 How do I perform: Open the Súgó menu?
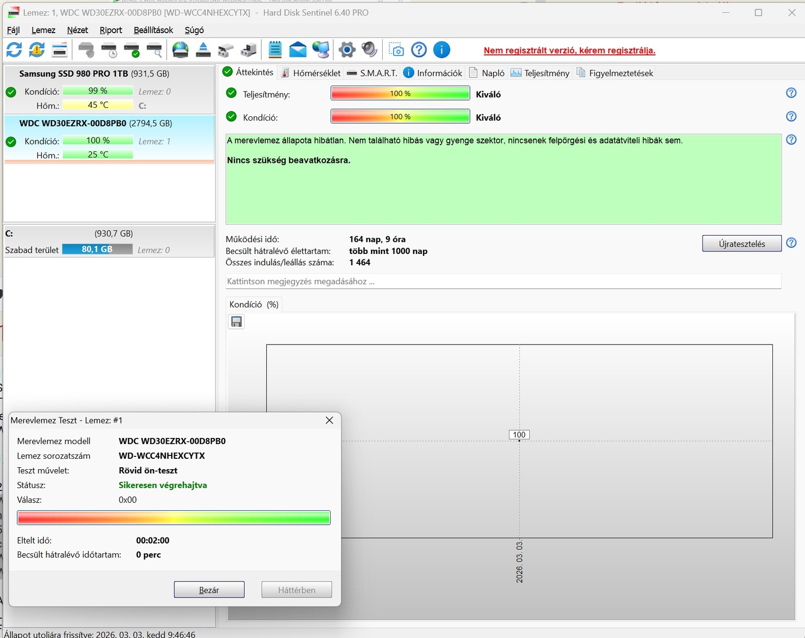(x=194, y=30)
